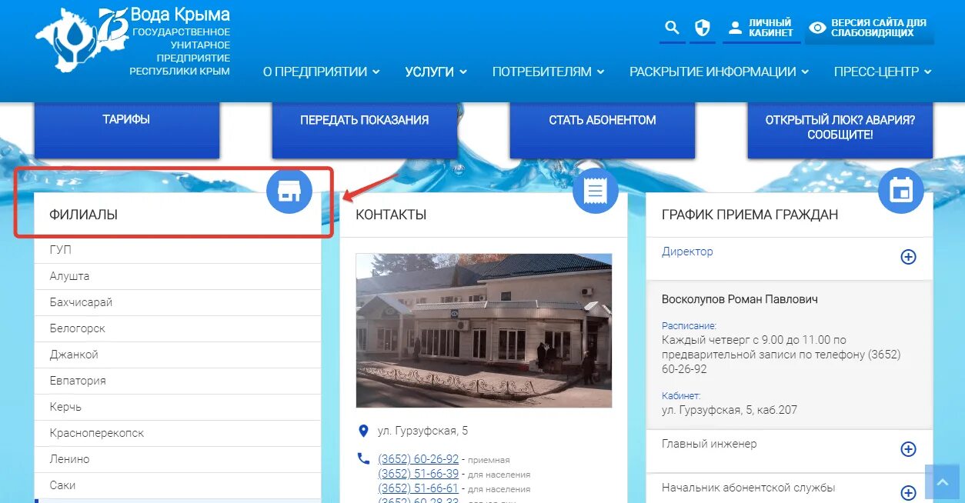Screen dimensions: 965x503
Task: Select Красноперекопск branch
Action: [178, 433]
